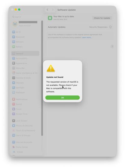Open the Apple Account profile avatar
The width and height of the screenshot is (125, 168).
pos(15,24)
